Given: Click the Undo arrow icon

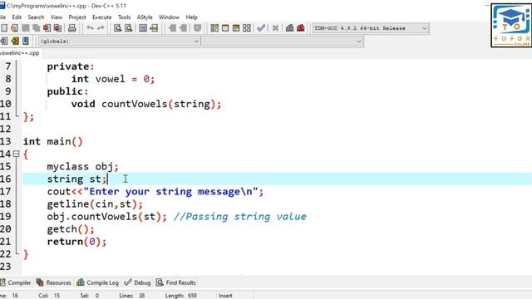Looking at the screenshot, I should pyautogui.click(x=90, y=28).
